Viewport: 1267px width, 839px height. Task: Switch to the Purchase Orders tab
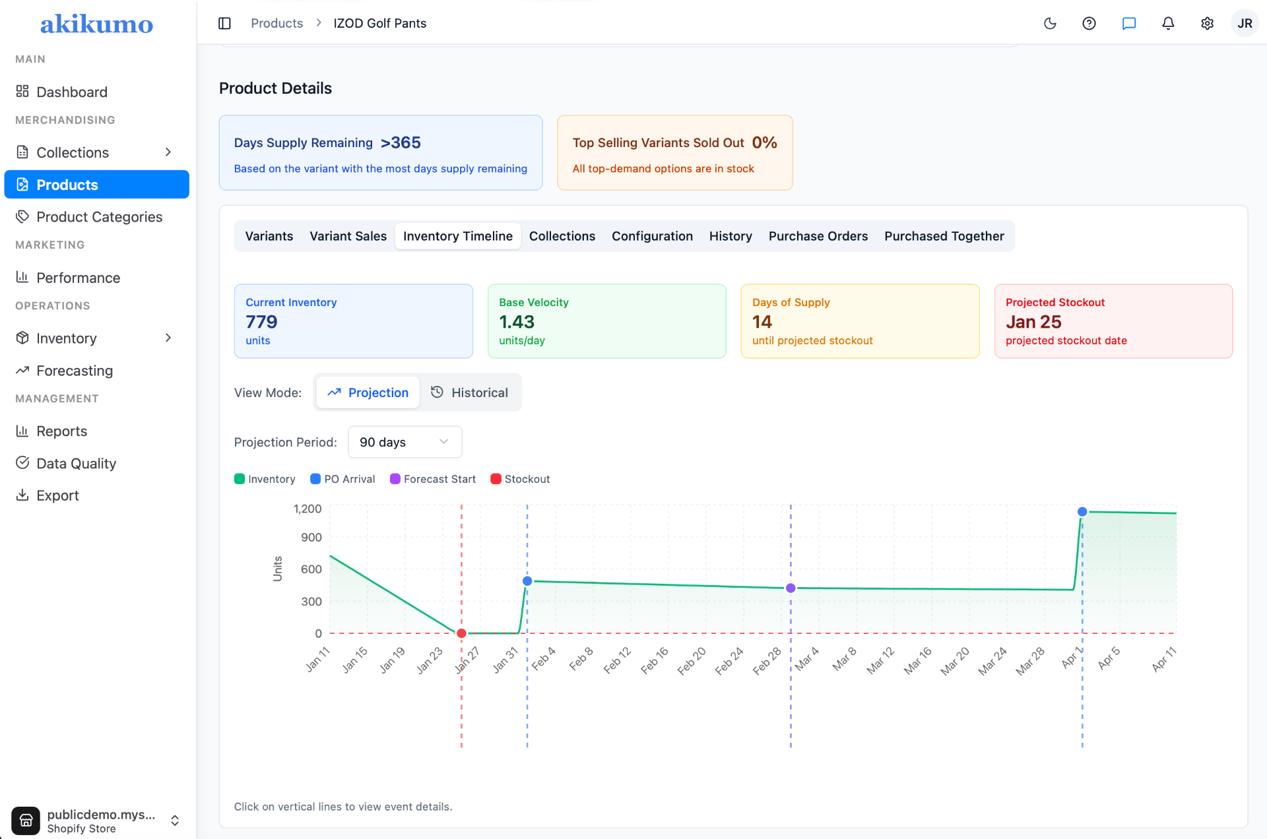(x=818, y=235)
